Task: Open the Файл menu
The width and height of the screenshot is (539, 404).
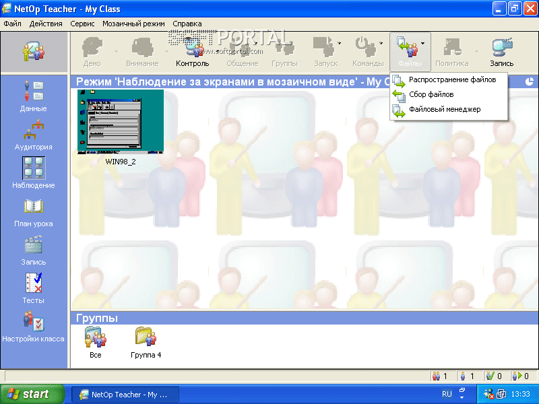Action: tap(12, 24)
